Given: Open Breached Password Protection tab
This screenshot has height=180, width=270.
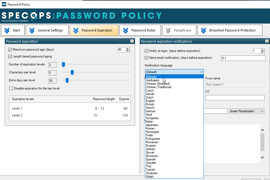Looking at the screenshot, I should tap(230, 30).
